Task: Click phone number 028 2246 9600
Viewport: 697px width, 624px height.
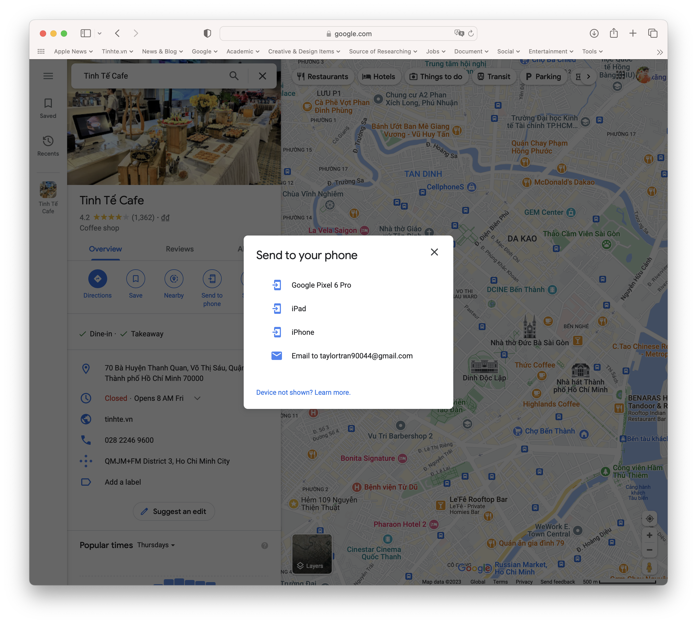Action: [129, 440]
